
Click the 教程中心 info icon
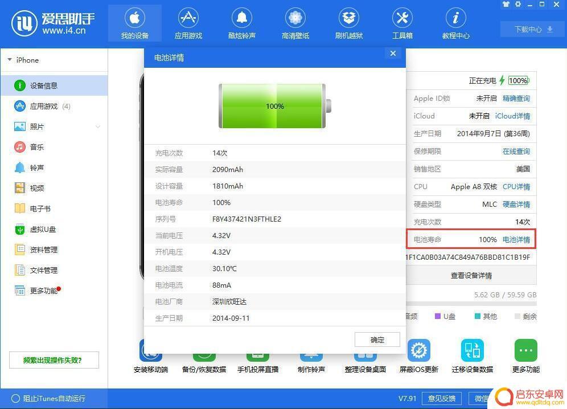tap(455, 17)
